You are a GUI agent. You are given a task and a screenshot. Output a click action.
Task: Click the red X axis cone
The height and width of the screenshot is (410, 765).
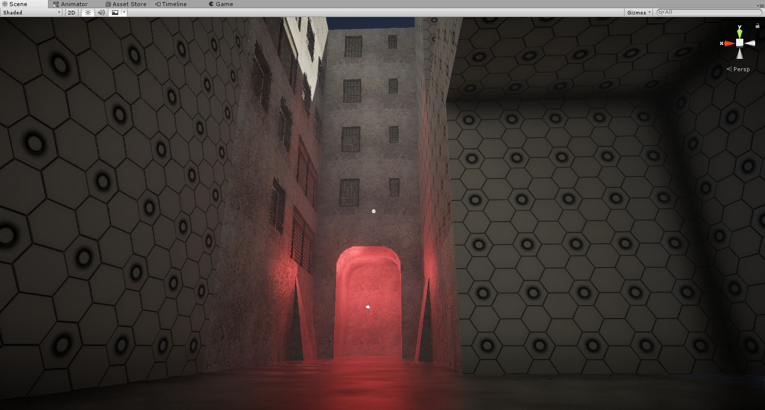point(729,43)
